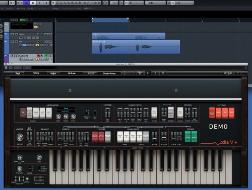Click the Strings POLY attack switch
Image resolution: width=252 pixels, height=190 pixels.
tap(180, 113)
